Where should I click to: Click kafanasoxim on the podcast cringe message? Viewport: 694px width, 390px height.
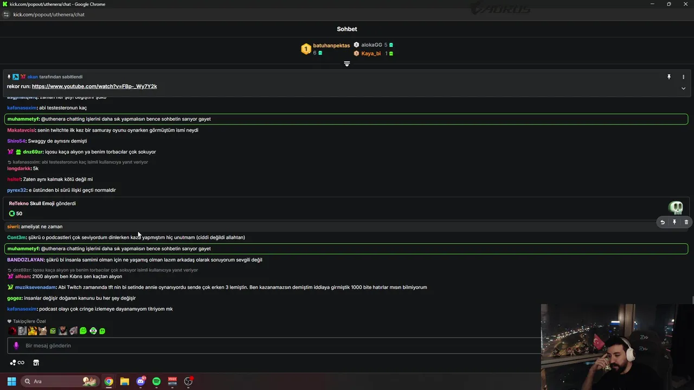pos(22,309)
